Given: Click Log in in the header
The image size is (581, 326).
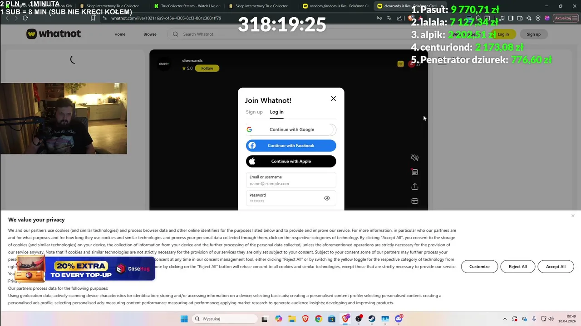Looking at the screenshot, I should tap(503, 34).
